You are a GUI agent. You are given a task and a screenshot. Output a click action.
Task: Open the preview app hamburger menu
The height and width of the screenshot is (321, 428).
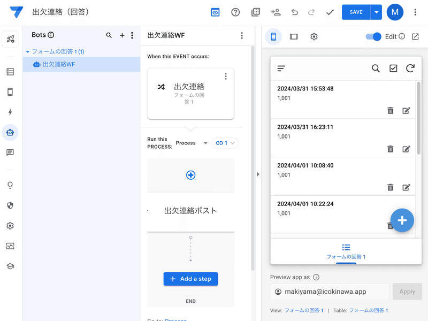(281, 68)
